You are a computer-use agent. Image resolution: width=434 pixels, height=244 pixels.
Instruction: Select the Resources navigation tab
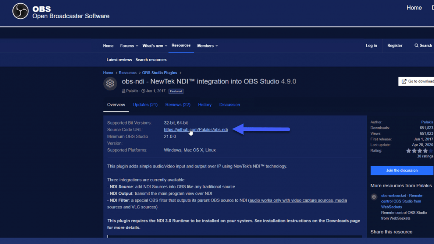[x=181, y=45]
